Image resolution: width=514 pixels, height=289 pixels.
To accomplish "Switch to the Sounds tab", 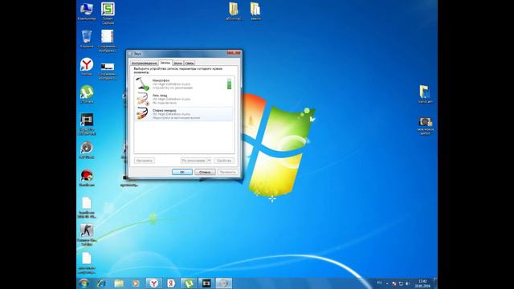I will pos(177,63).
